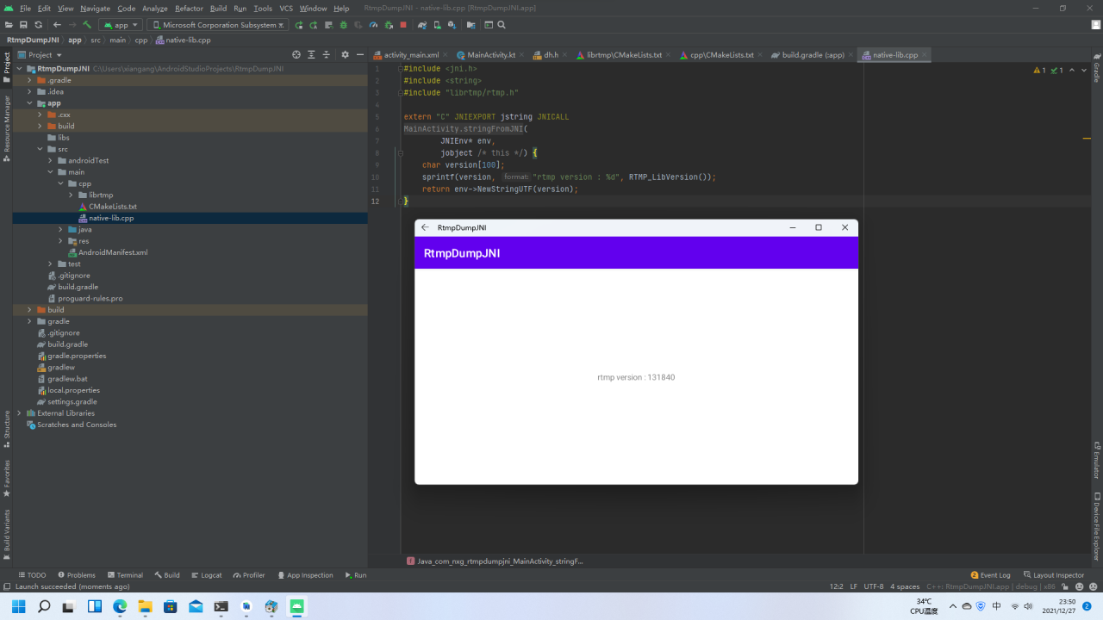This screenshot has height=620, width=1103.
Task: Expand the .idea folder
Action: coord(29,91)
